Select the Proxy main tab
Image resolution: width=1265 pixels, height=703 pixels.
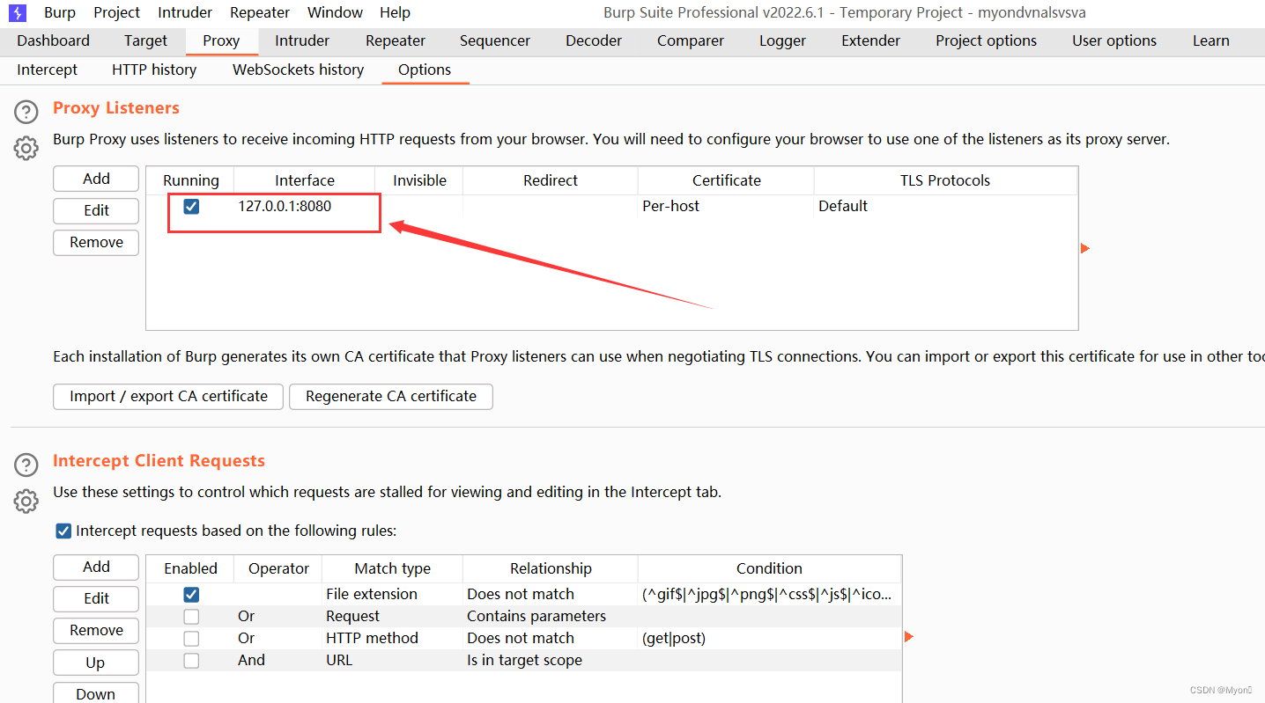(221, 40)
